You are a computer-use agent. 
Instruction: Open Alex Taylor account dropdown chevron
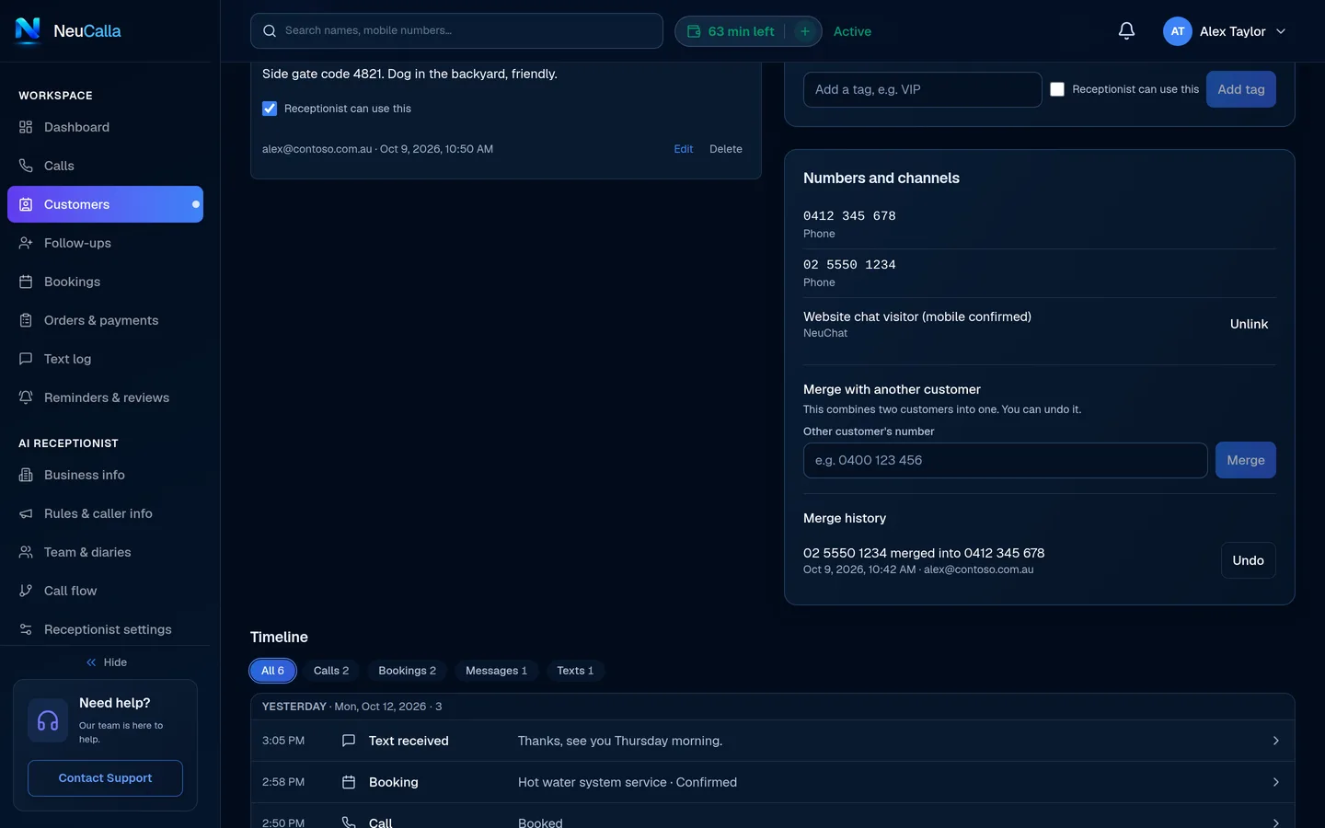[x=1281, y=31]
